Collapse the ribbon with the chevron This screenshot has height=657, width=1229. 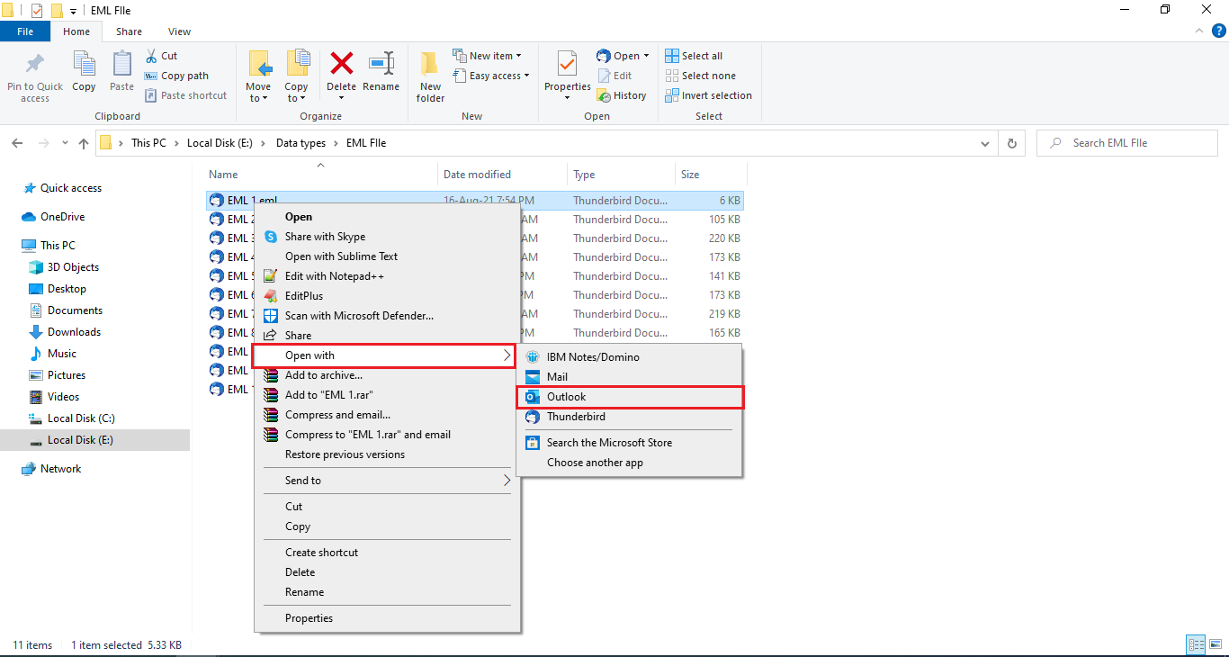[1199, 31]
